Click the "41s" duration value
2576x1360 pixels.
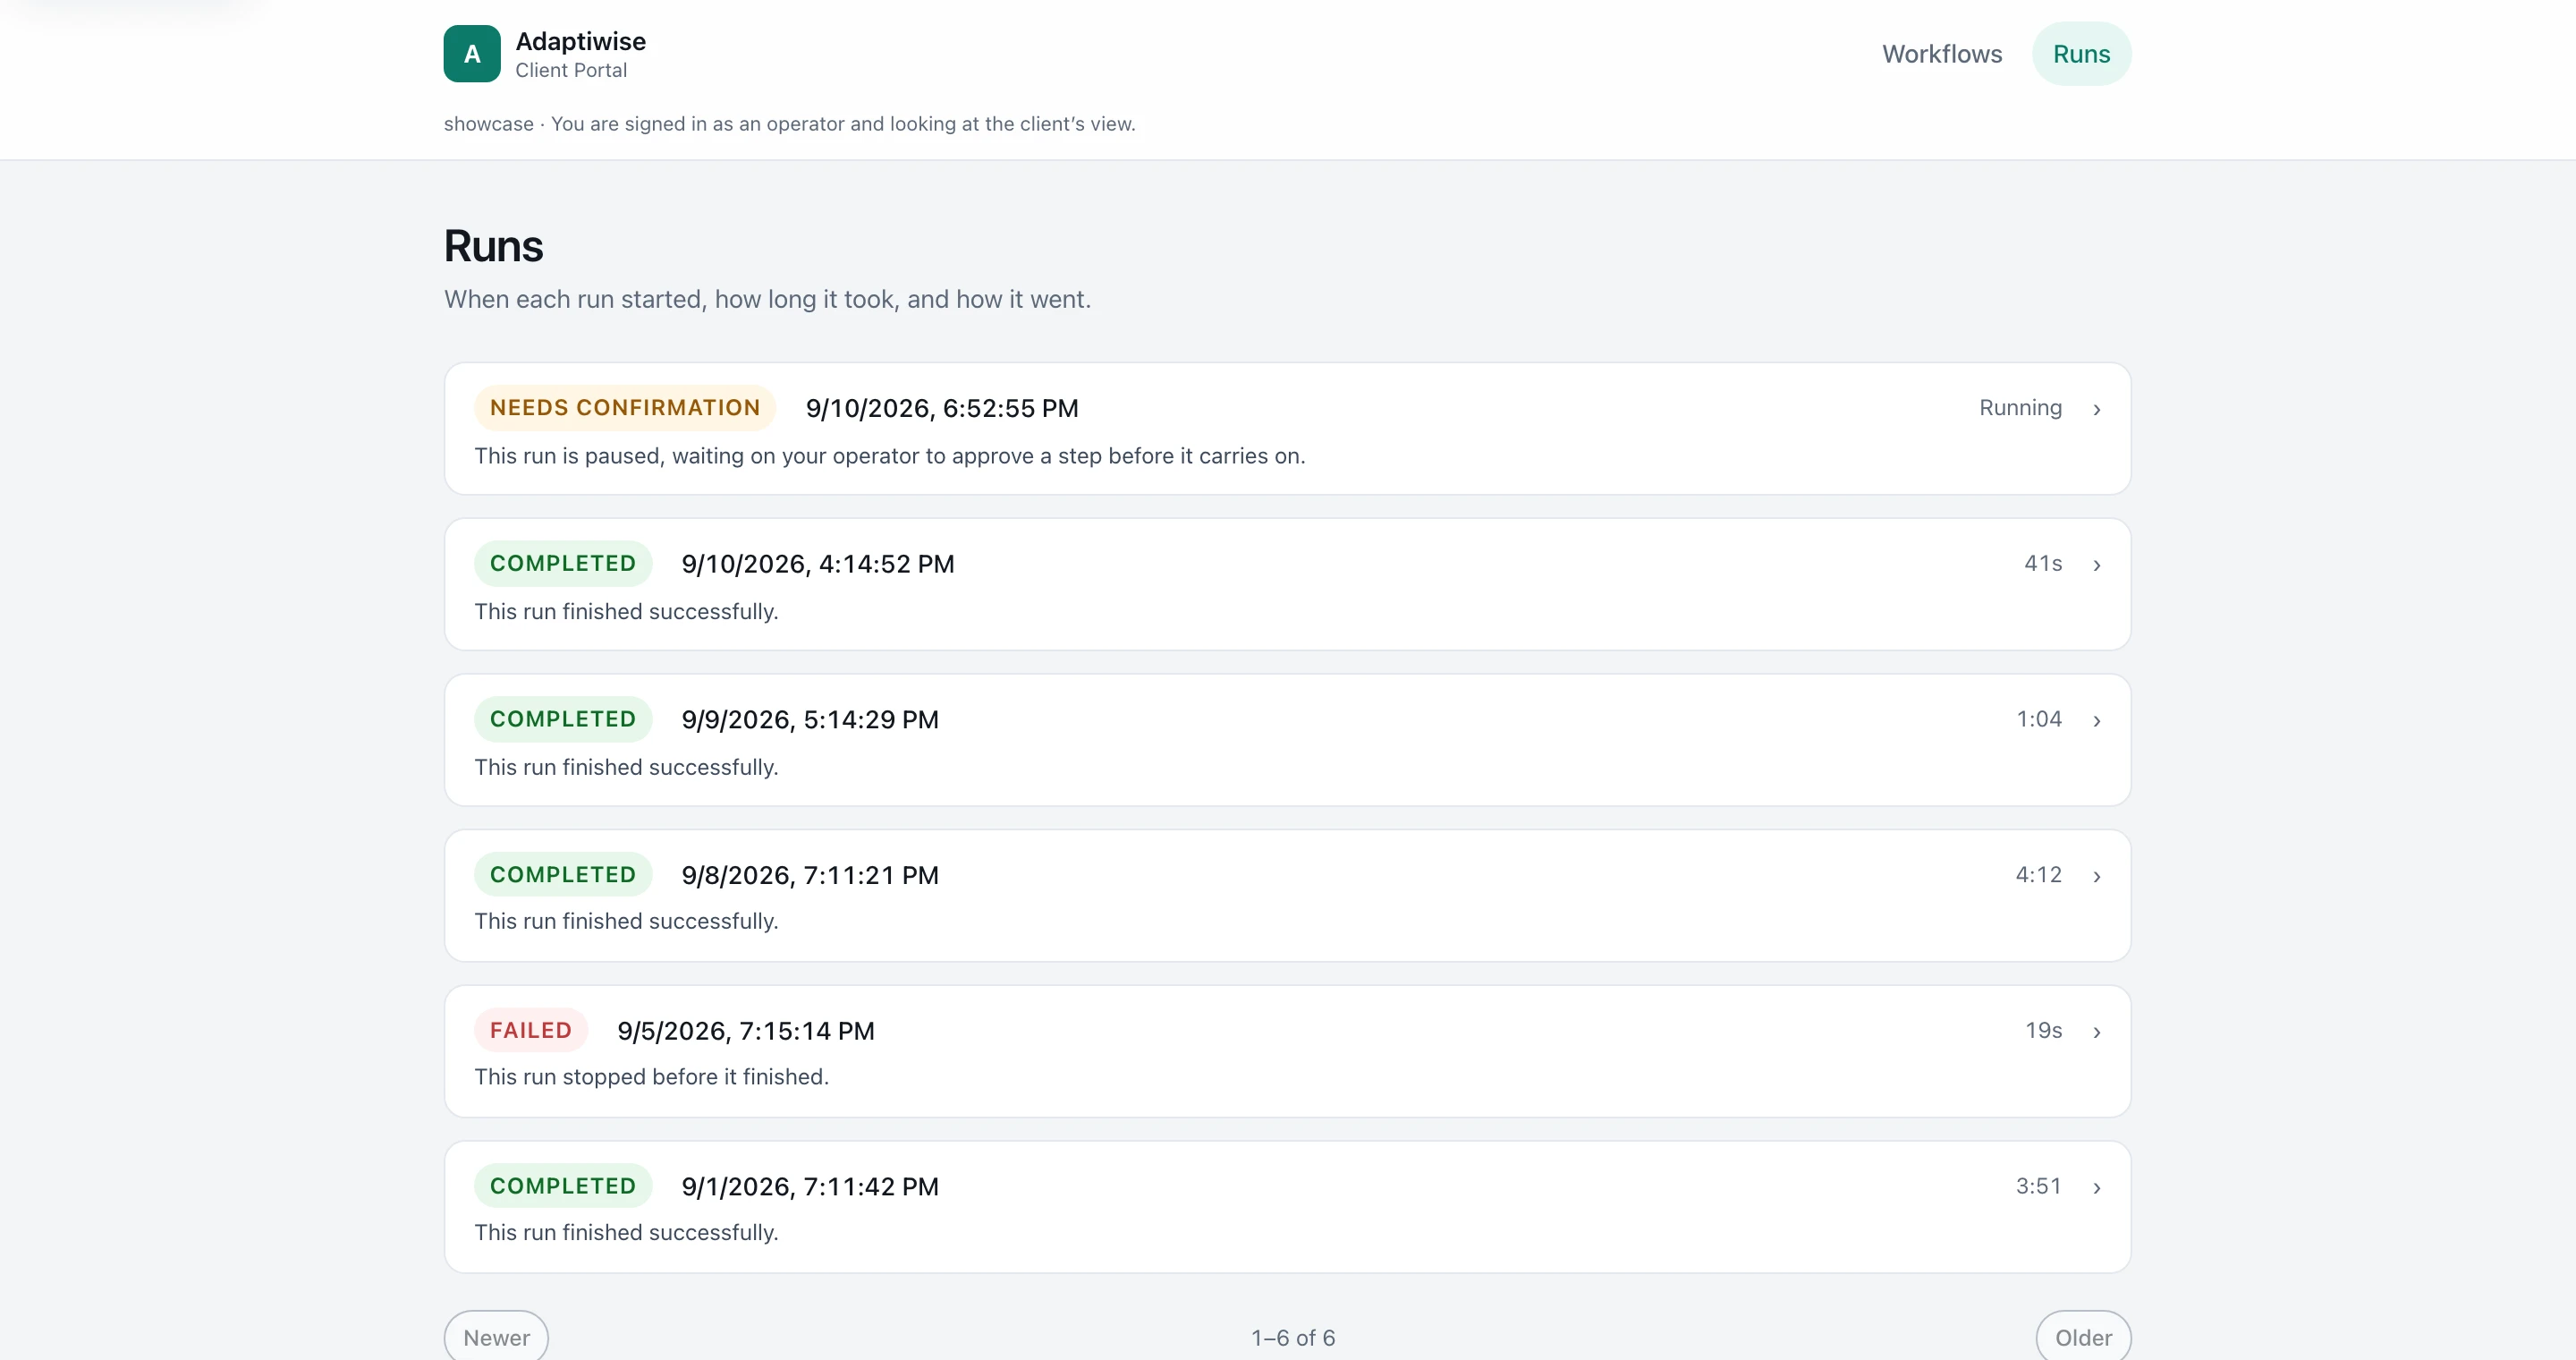click(2043, 563)
